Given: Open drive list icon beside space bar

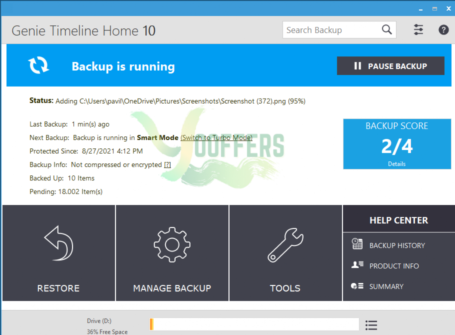Looking at the screenshot, I should pos(371,325).
